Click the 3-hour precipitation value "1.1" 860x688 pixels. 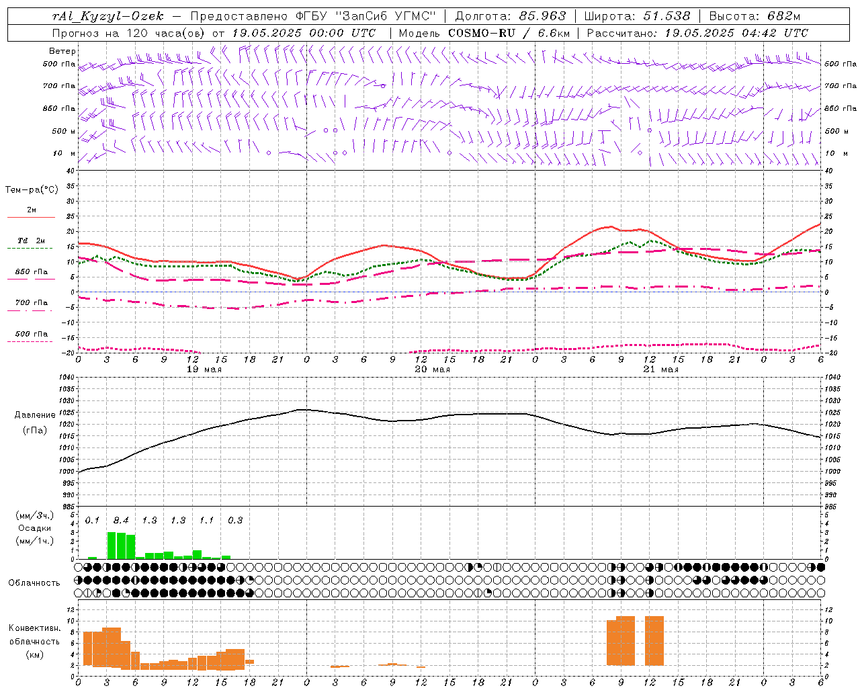click(x=206, y=521)
